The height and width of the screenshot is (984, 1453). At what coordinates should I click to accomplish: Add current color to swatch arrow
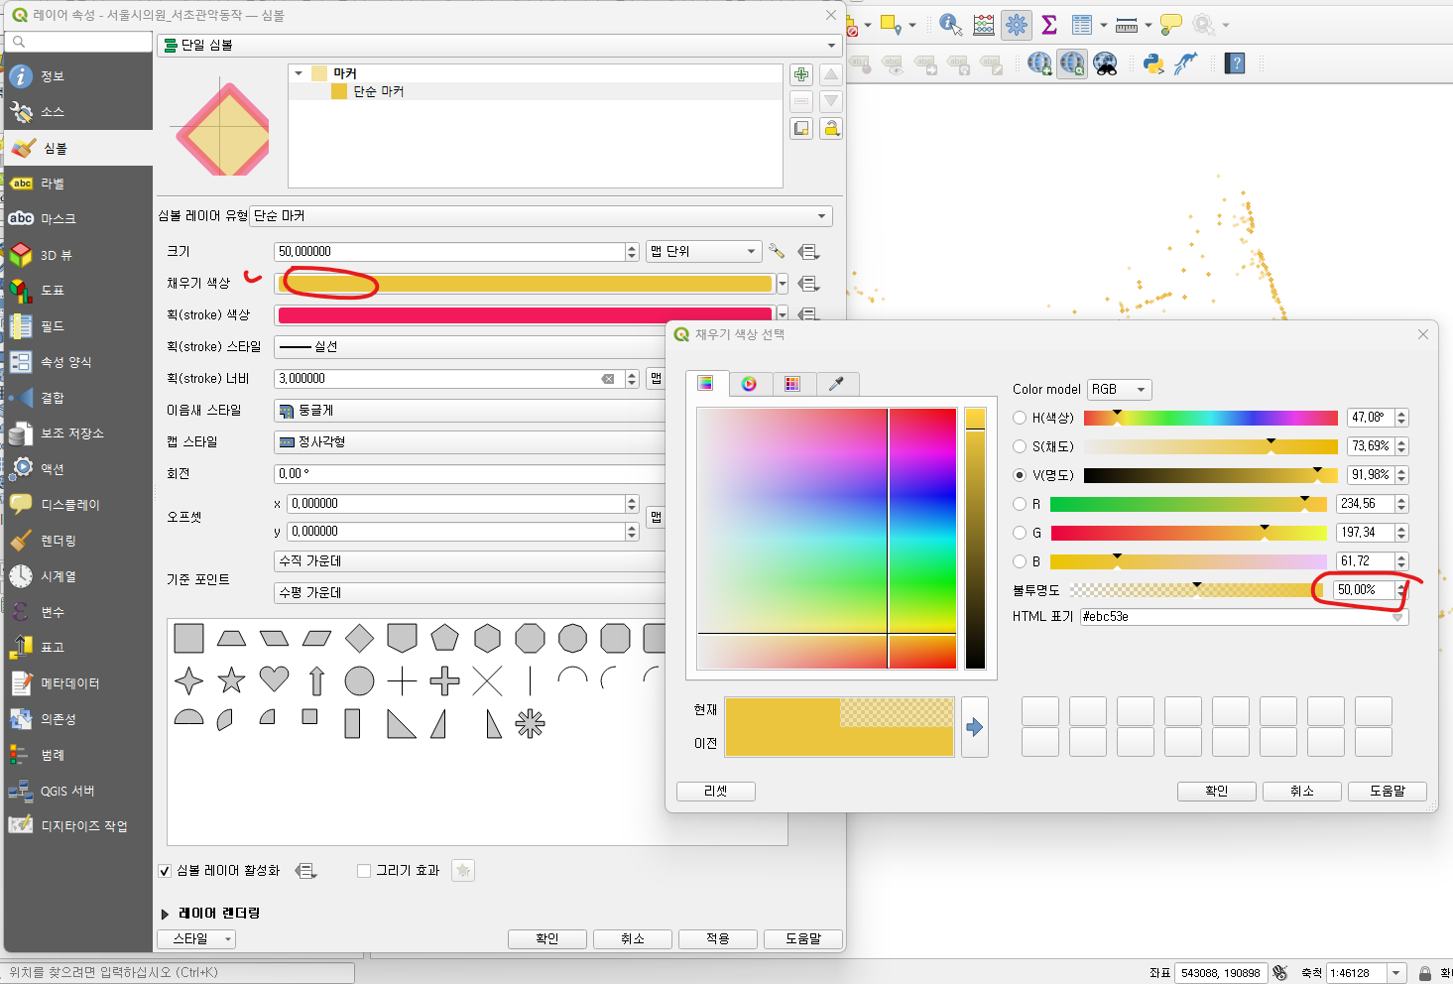coord(975,727)
